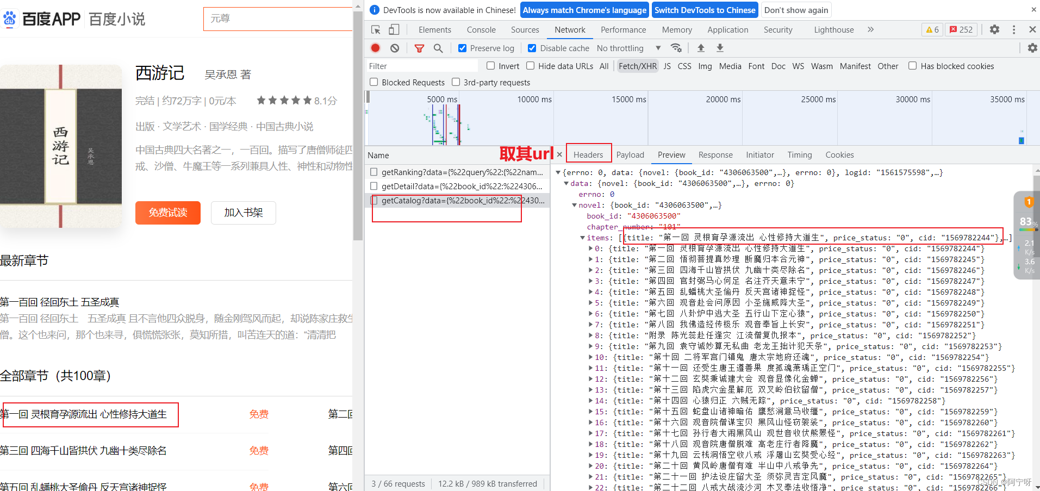Check Hide data URLs
Viewport: 1040px width, 491px height.
coord(531,66)
